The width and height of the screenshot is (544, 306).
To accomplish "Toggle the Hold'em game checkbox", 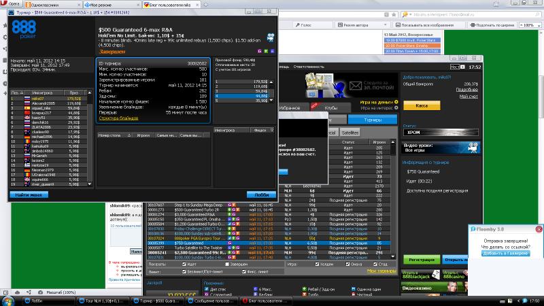I will (x=317, y=265).
